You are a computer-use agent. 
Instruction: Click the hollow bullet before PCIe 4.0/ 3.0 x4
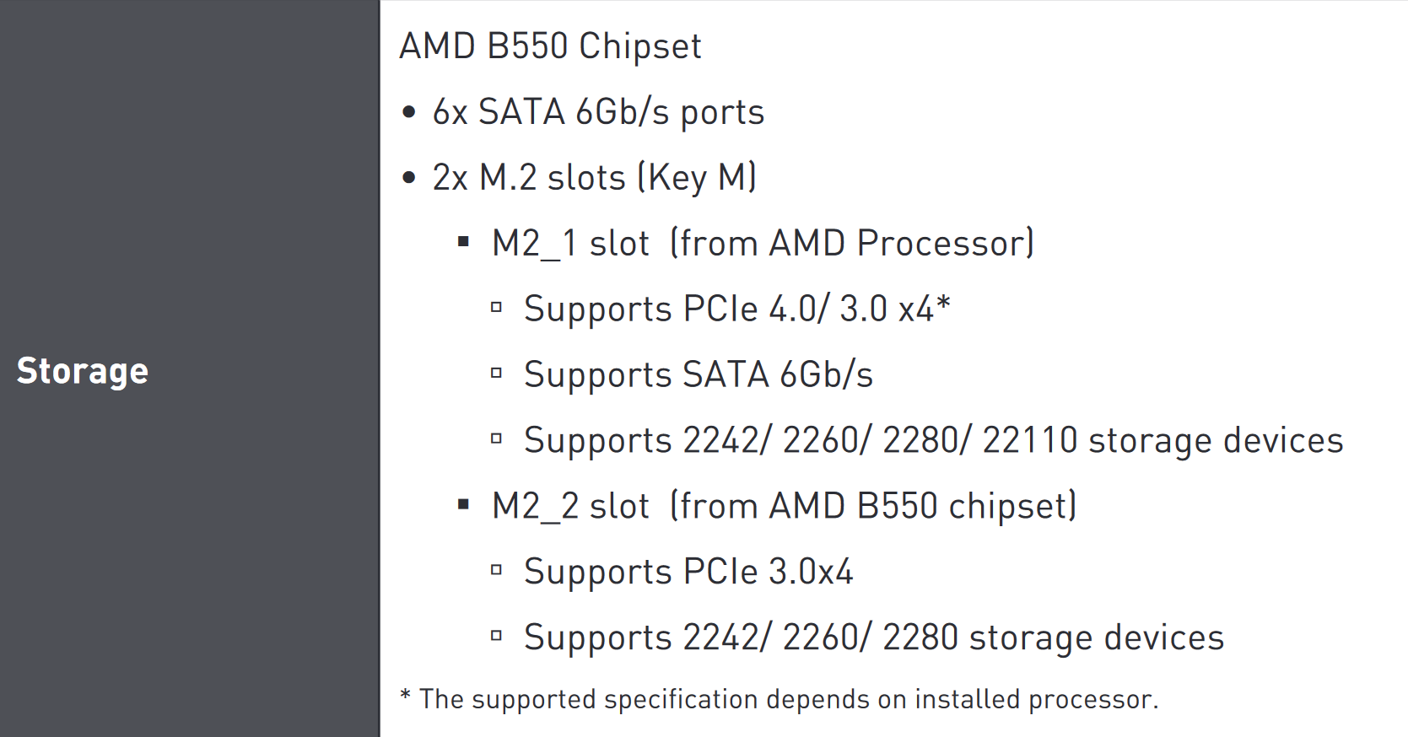point(496,308)
